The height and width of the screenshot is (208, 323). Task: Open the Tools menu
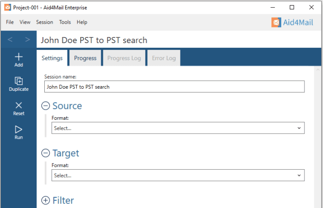pyautogui.click(x=65, y=22)
